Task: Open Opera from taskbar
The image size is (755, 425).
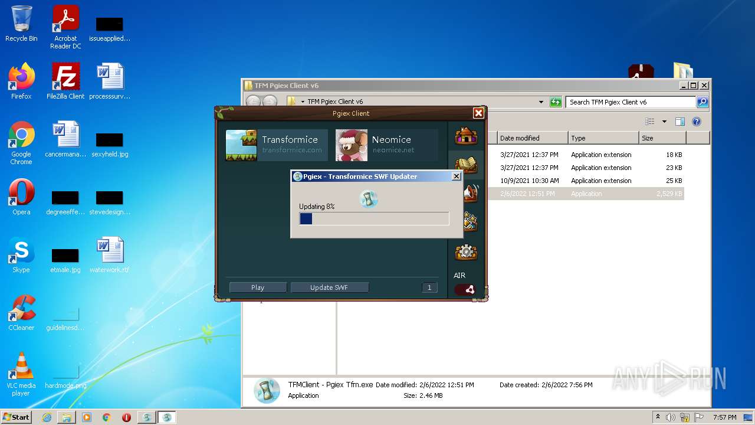Action: coord(126,417)
